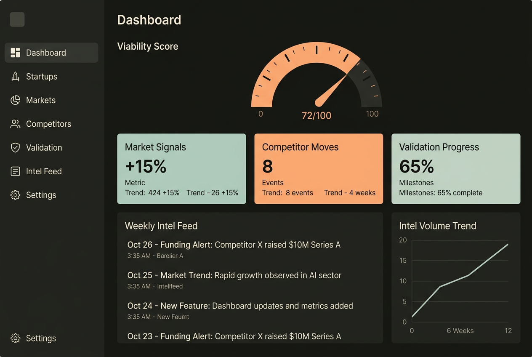Open the Dashboard menu item
This screenshot has height=357, width=532.
point(51,53)
